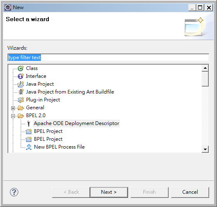Click the scrollbar up arrow
This screenshot has width=217, height=207.
point(205,68)
